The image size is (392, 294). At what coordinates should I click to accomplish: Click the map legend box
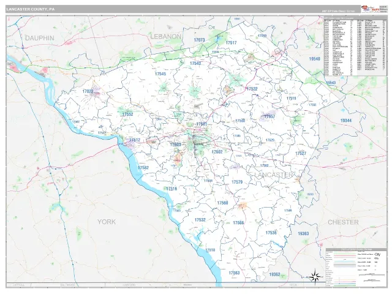coord(356,267)
